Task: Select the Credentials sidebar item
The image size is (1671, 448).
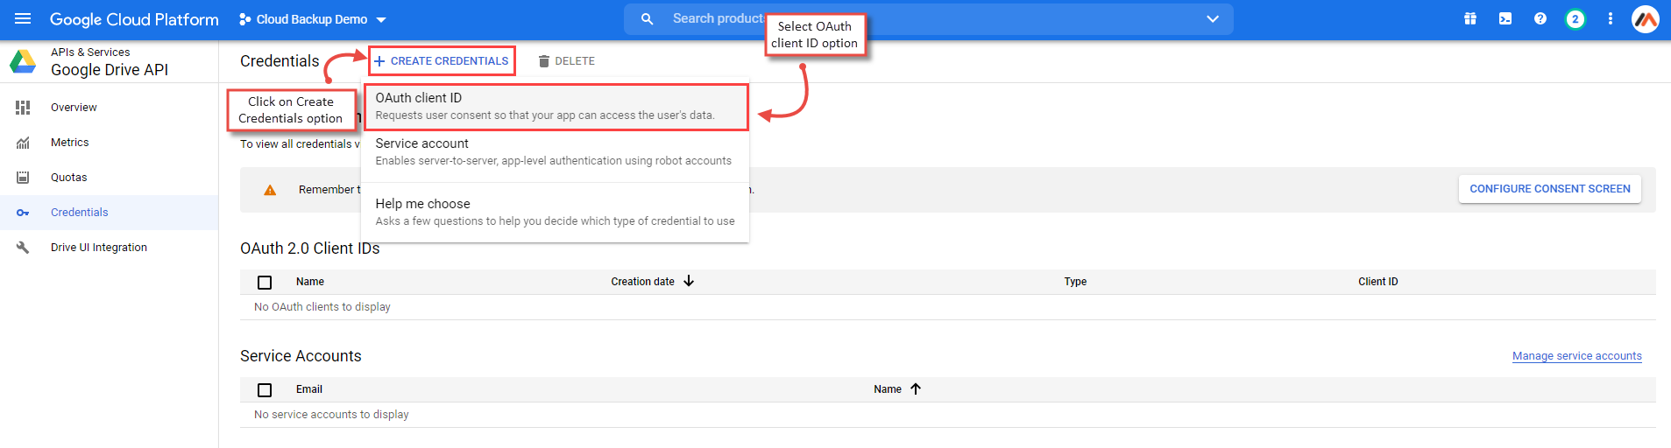Action: click(109, 213)
